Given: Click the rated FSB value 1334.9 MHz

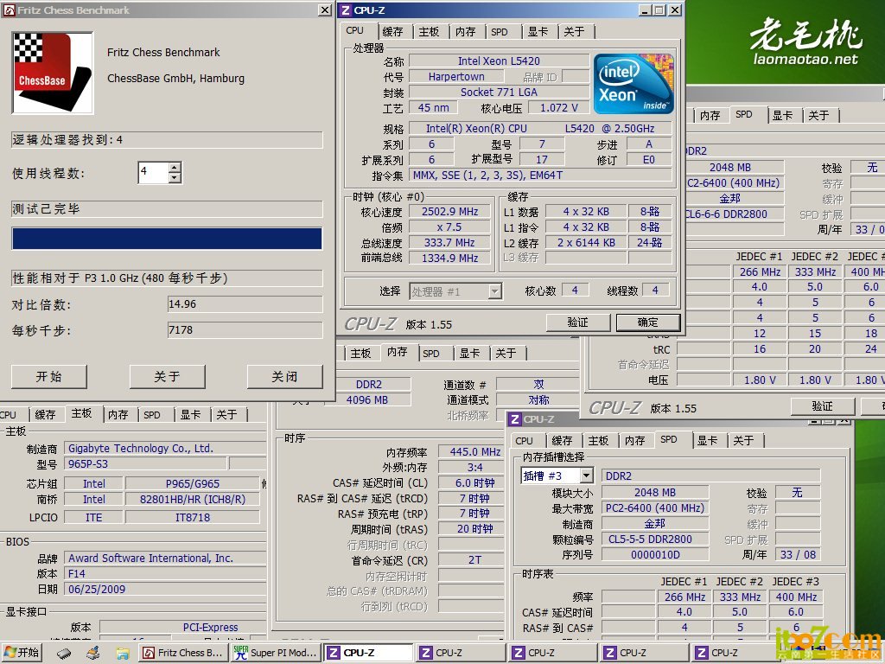Looking at the screenshot, I should pyautogui.click(x=449, y=258).
